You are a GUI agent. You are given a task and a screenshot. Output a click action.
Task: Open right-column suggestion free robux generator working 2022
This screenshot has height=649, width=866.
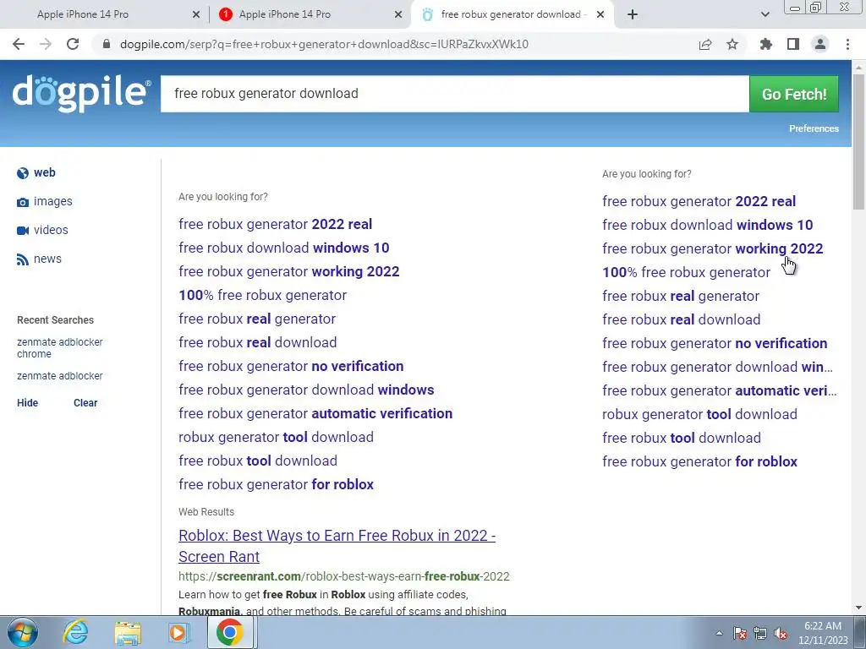point(712,249)
